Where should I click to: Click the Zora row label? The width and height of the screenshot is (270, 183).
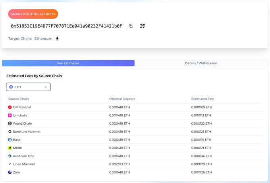tap(16, 172)
